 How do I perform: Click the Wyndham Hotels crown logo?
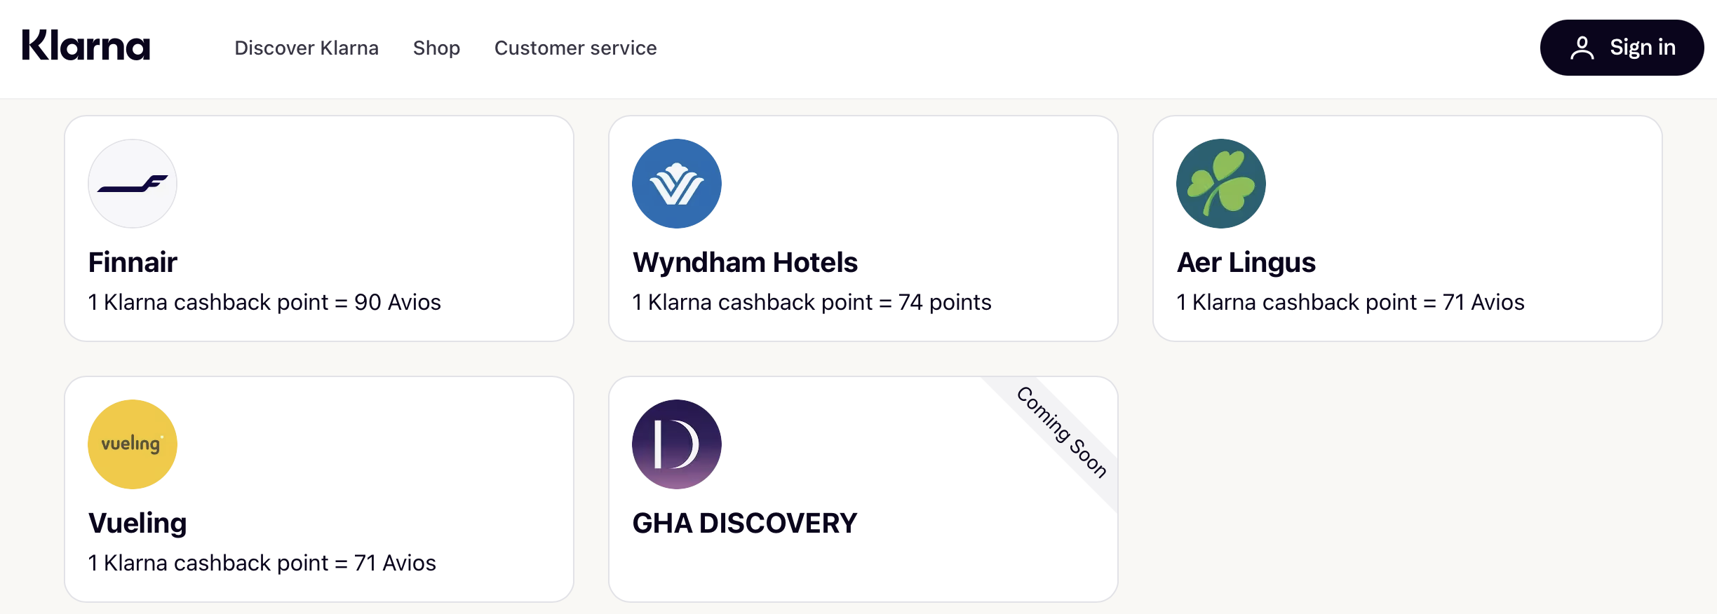click(677, 183)
